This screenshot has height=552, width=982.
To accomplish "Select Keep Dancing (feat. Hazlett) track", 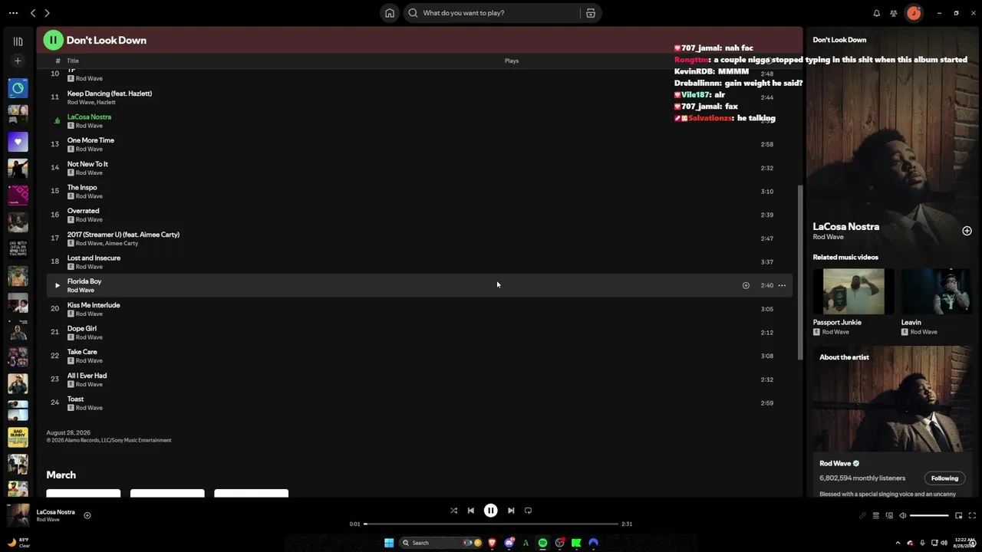I will coord(419,97).
